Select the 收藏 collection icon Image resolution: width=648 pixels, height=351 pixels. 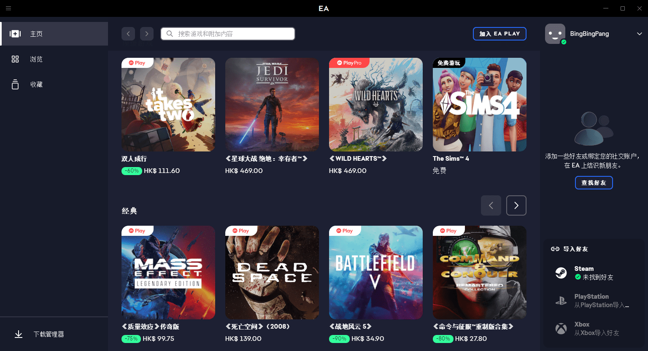[x=15, y=84]
